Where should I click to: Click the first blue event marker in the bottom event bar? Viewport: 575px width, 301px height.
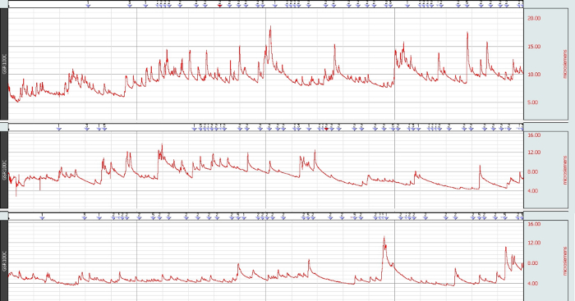(42, 217)
